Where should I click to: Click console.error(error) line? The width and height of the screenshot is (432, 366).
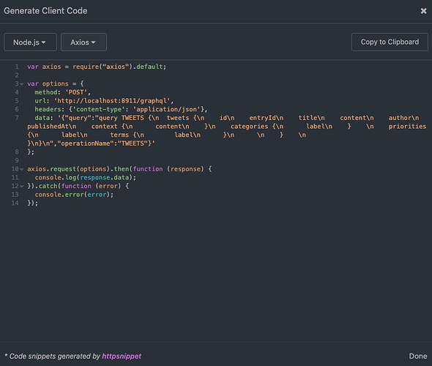[x=74, y=195]
